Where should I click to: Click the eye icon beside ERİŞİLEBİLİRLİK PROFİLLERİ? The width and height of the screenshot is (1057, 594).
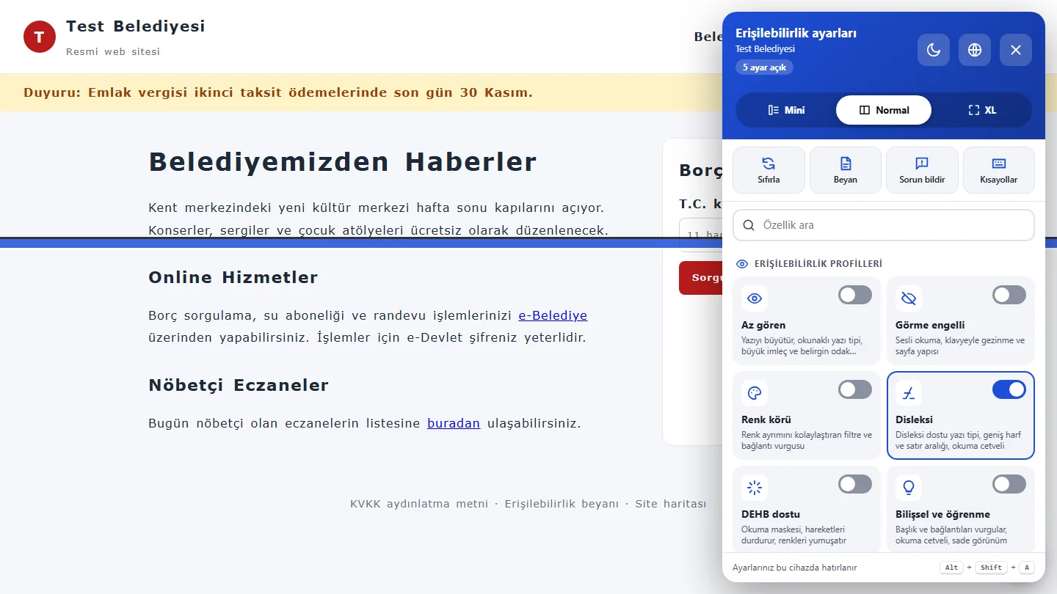(x=742, y=264)
